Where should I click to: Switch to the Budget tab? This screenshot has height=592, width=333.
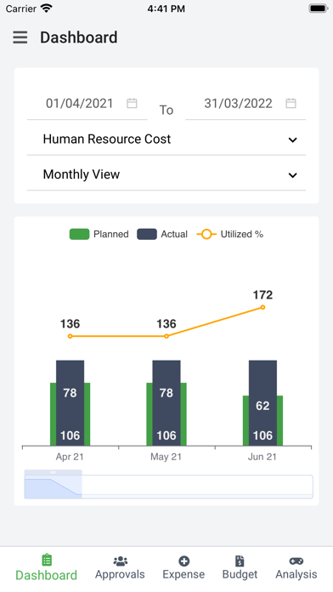point(240,567)
